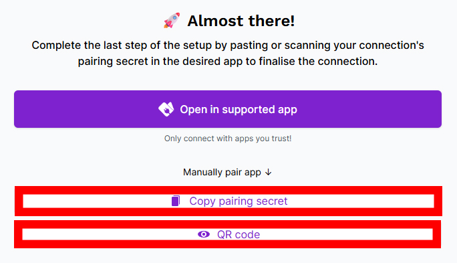Click the clipboard icon beside Copy pairing secret
Screen dimensions: 457x263
pyautogui.click(x=176, y=201)
